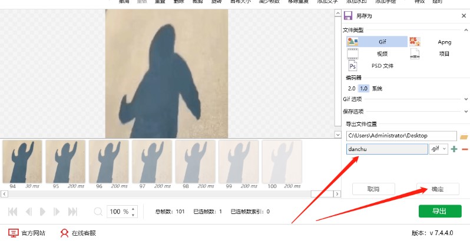Click the green plus icon beside filename
The width and height of the screenshot is (470, 241).
(454, 149)
